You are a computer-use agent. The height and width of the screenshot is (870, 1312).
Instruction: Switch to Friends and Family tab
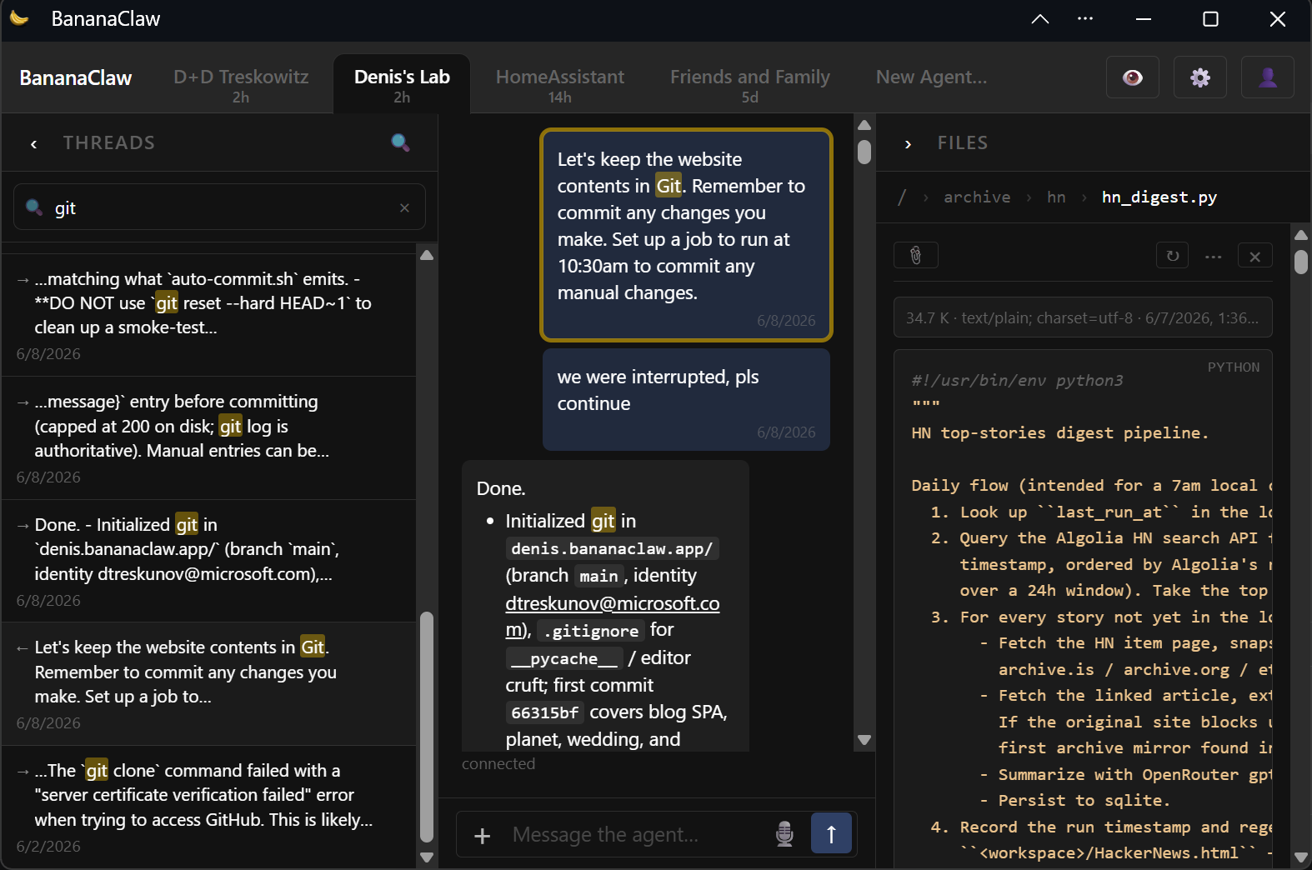[749, 84]
